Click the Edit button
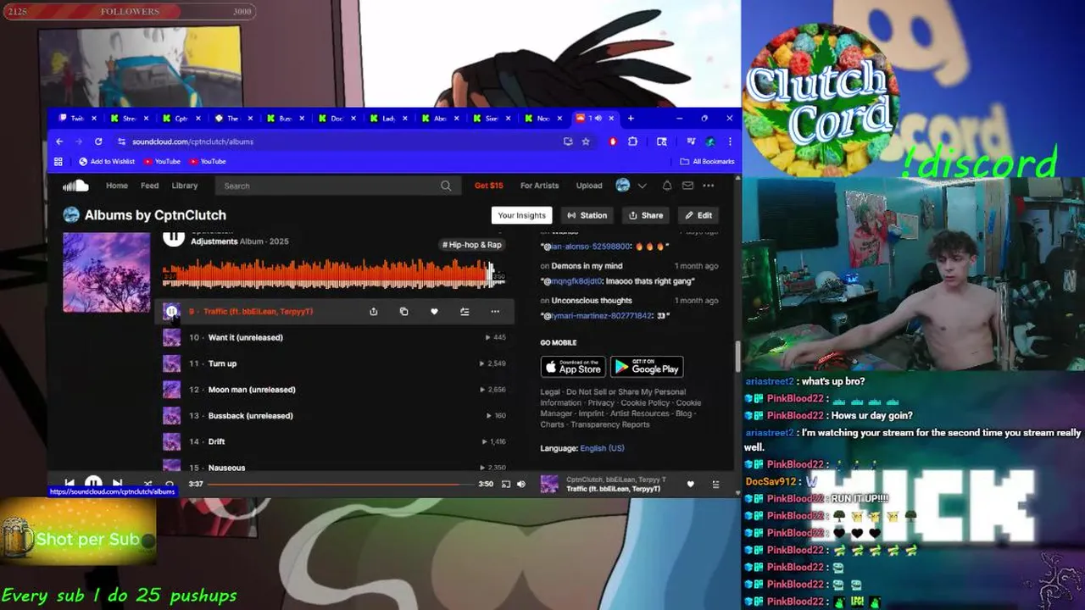Screen dimensions: 1085x610 (698, 215)
